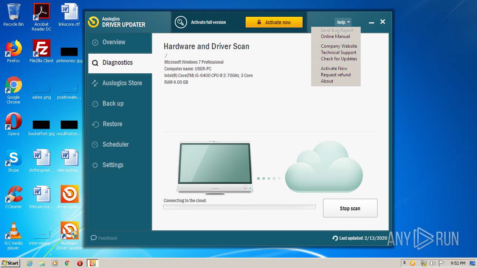This screenshot has width=477, height=268.
Task: Open Auslogics Driver Updater desktop shortcut
Action: point(69,236)
